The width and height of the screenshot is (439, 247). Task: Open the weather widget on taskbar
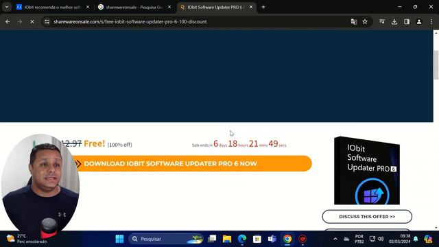(27, 239)
